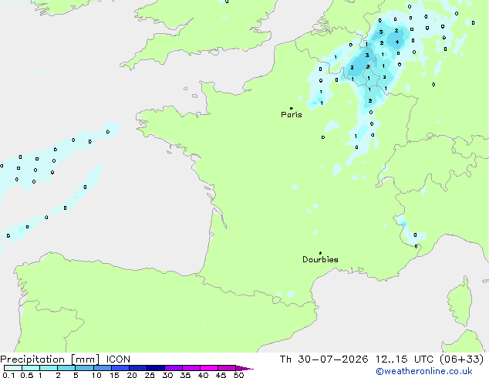Click the "Precipitation [mm]" title text

49,359
